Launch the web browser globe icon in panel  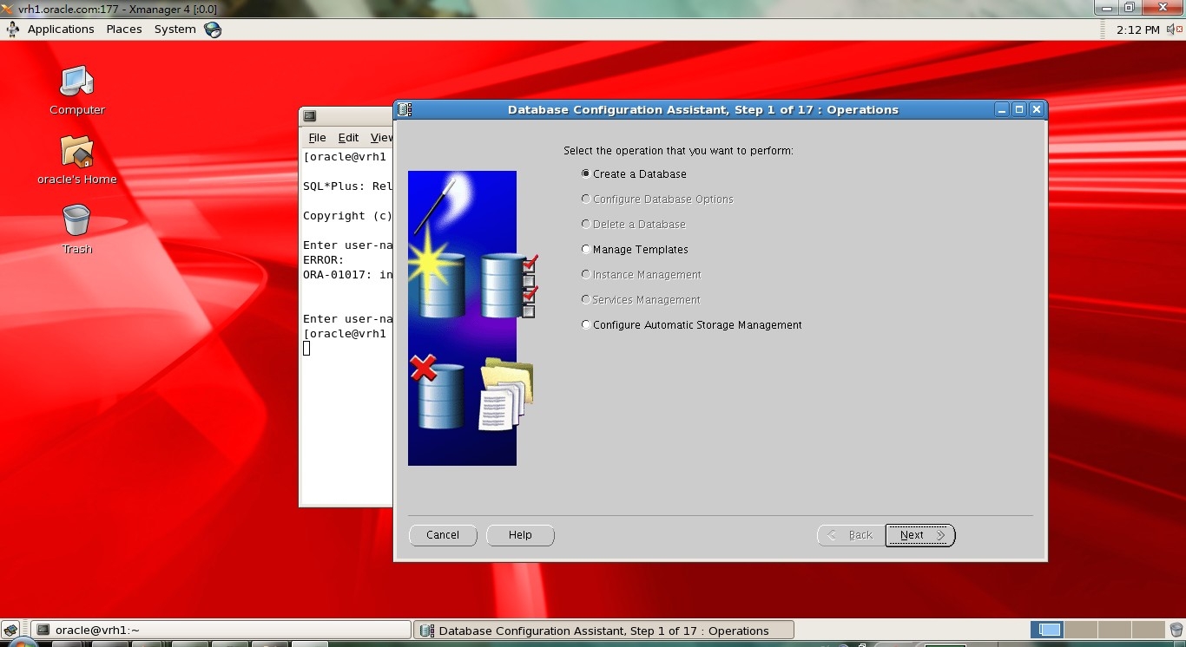tap(213, 29)
